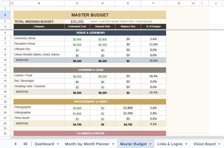Select the Bar / Beverages cell

click(39, 81)
